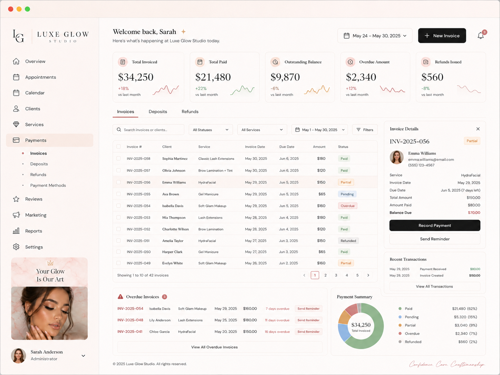500x375 pixels.
Task: Check the box for INV-2025-058
Action: 118,158
